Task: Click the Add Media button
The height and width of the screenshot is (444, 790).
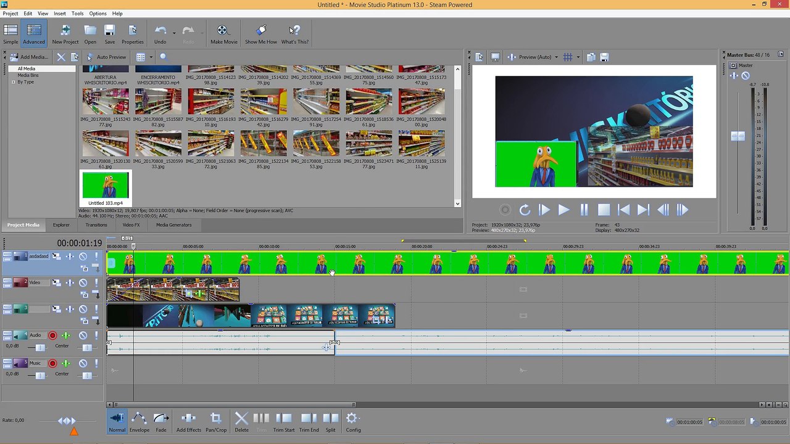Action: coord(29,57)
